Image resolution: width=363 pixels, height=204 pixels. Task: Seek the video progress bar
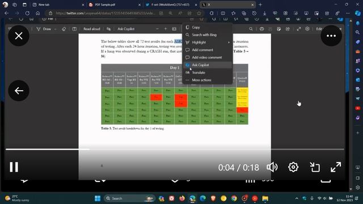tap(175, 150)
